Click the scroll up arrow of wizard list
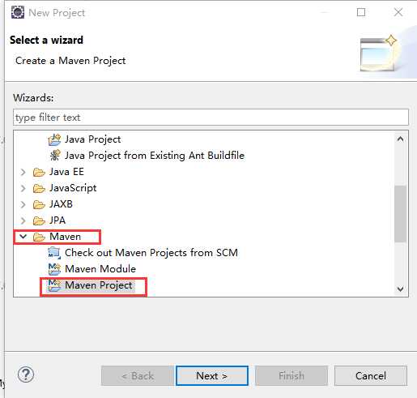Viewport: 417px width, 398px height. pyautogui.click(x=401, y=139)
